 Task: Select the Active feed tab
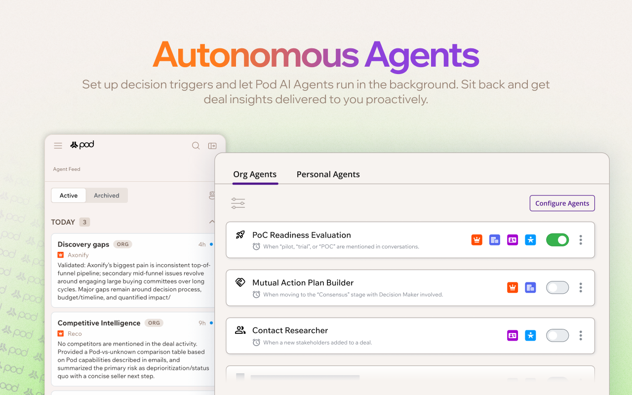[x=69, y=196]
